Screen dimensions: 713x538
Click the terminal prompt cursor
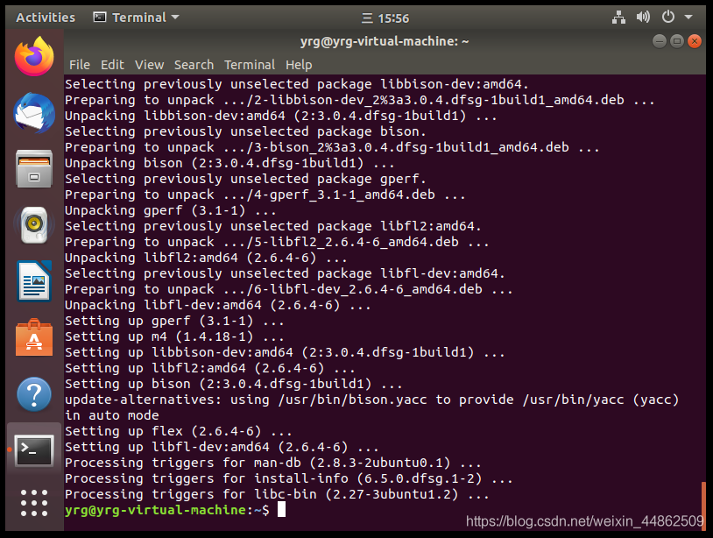[281, 509]
